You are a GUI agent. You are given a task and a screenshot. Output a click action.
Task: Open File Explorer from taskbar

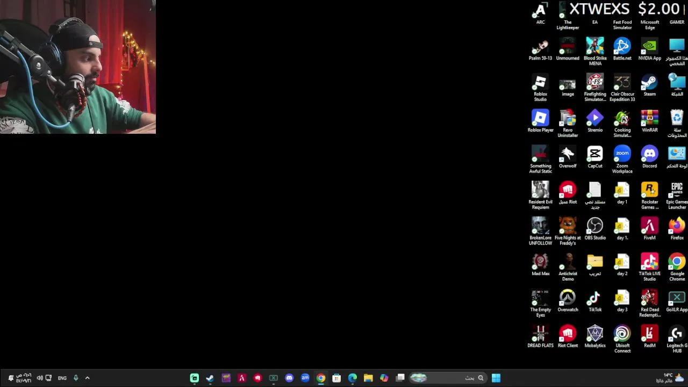(368, 378)
